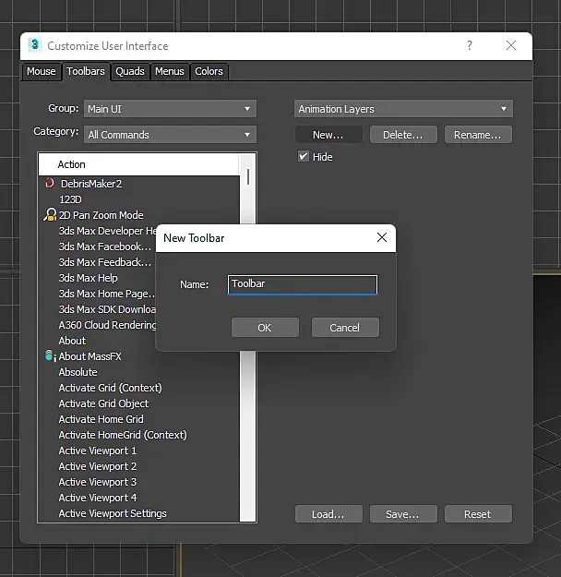The height and width of the screenshot is (577, 561).
Task: Open the Group dropdown showing Main UI
Action: [171, 109]
